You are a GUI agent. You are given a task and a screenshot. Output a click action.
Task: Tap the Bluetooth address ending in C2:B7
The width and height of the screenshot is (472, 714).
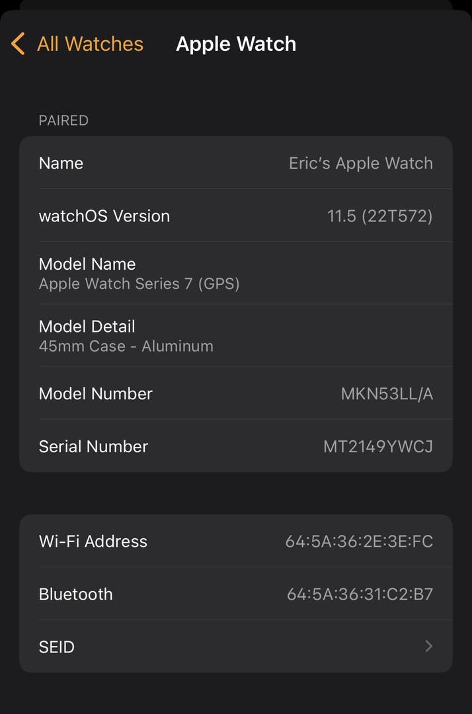(360, 594)
